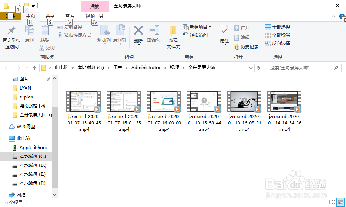Click 用户 in the address bar
Viewport: 346px width, 207px height.
pos(118,68)
